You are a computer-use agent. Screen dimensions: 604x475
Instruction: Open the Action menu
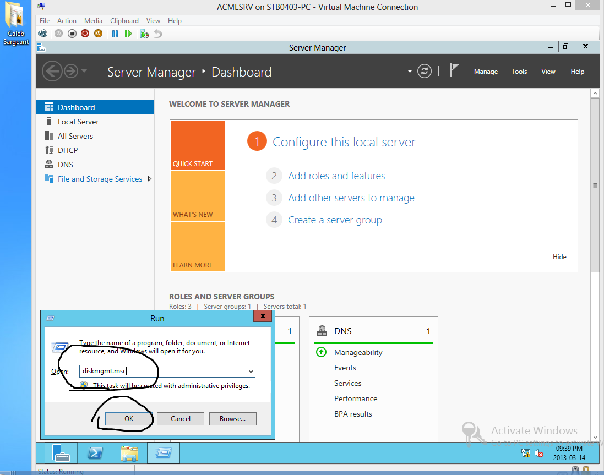click(67, 21)
